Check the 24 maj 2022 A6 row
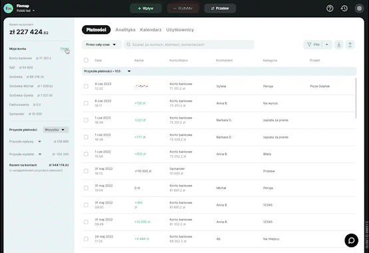Viewport: 369px width, 253px height. coord(86,238)
